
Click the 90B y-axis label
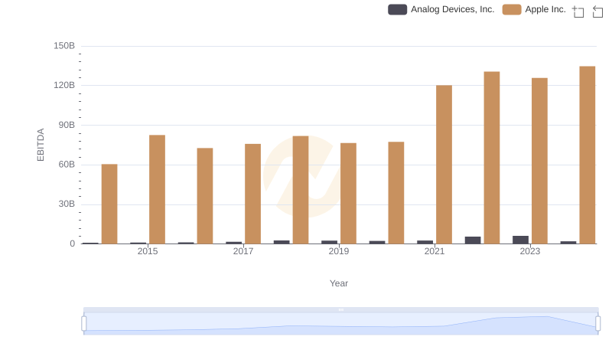[67, 125]
